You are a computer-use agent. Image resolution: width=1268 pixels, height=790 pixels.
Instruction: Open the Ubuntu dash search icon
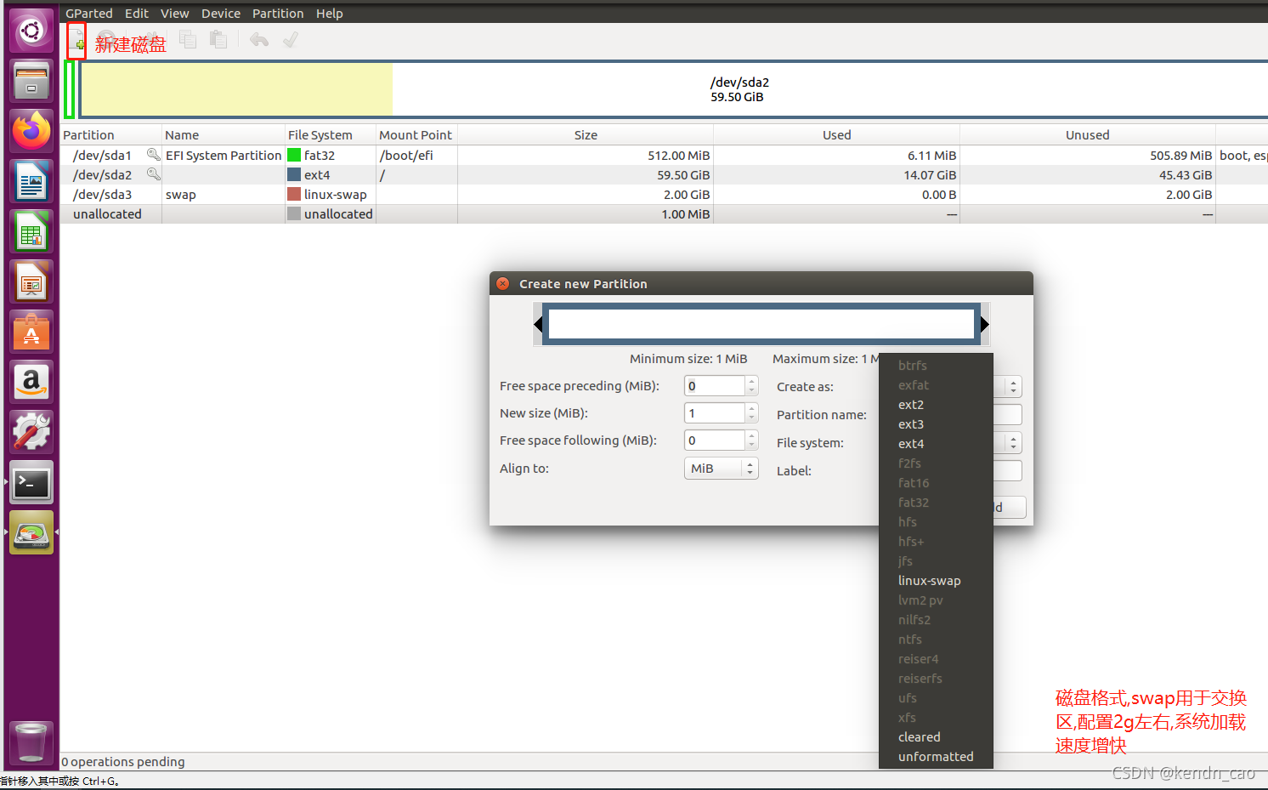pos(31,31)
